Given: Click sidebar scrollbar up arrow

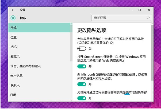Looking at the screenshot, I should tap(71, 24).
